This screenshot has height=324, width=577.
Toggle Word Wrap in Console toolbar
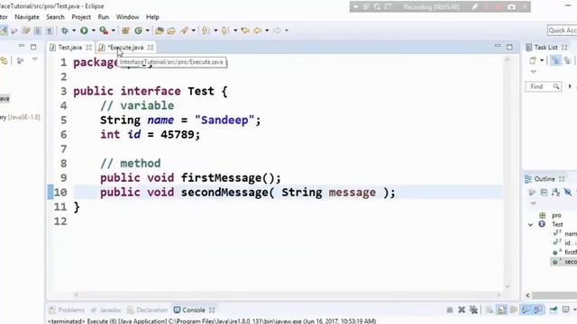click(513, 310)
